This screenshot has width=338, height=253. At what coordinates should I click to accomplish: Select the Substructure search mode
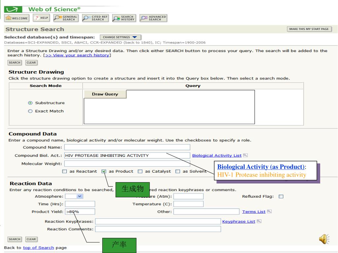pyautogui.click(x=30, y=103)
